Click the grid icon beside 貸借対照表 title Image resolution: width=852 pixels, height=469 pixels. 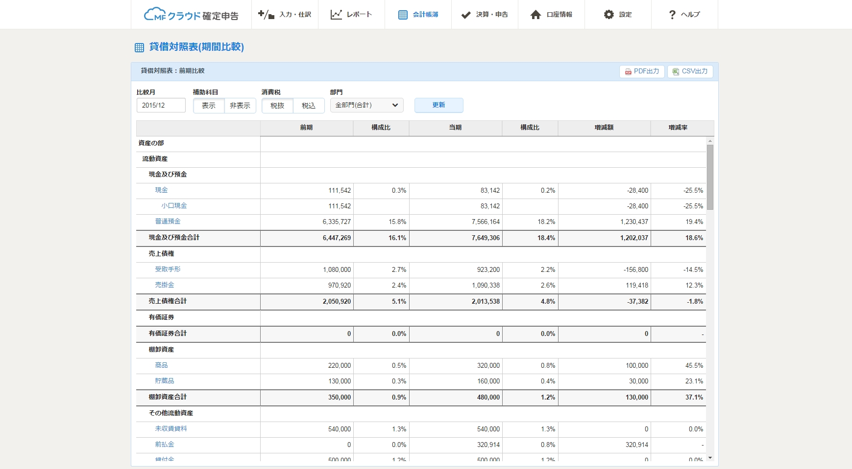(139, 47)
